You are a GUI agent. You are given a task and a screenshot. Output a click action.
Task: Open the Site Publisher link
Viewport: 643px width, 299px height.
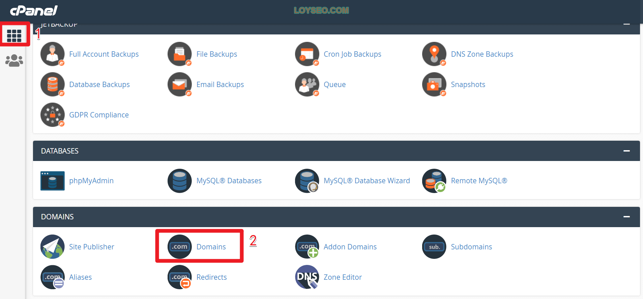click(92, 247)
